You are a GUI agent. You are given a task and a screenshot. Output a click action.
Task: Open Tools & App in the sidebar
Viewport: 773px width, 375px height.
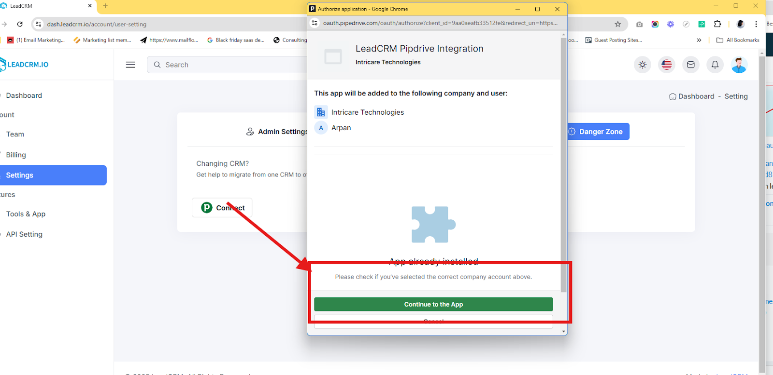(26, 214)
